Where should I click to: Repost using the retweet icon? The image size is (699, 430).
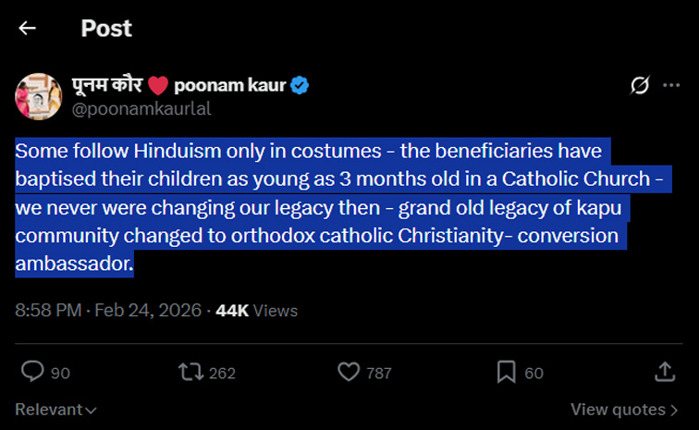click(191, 372)
